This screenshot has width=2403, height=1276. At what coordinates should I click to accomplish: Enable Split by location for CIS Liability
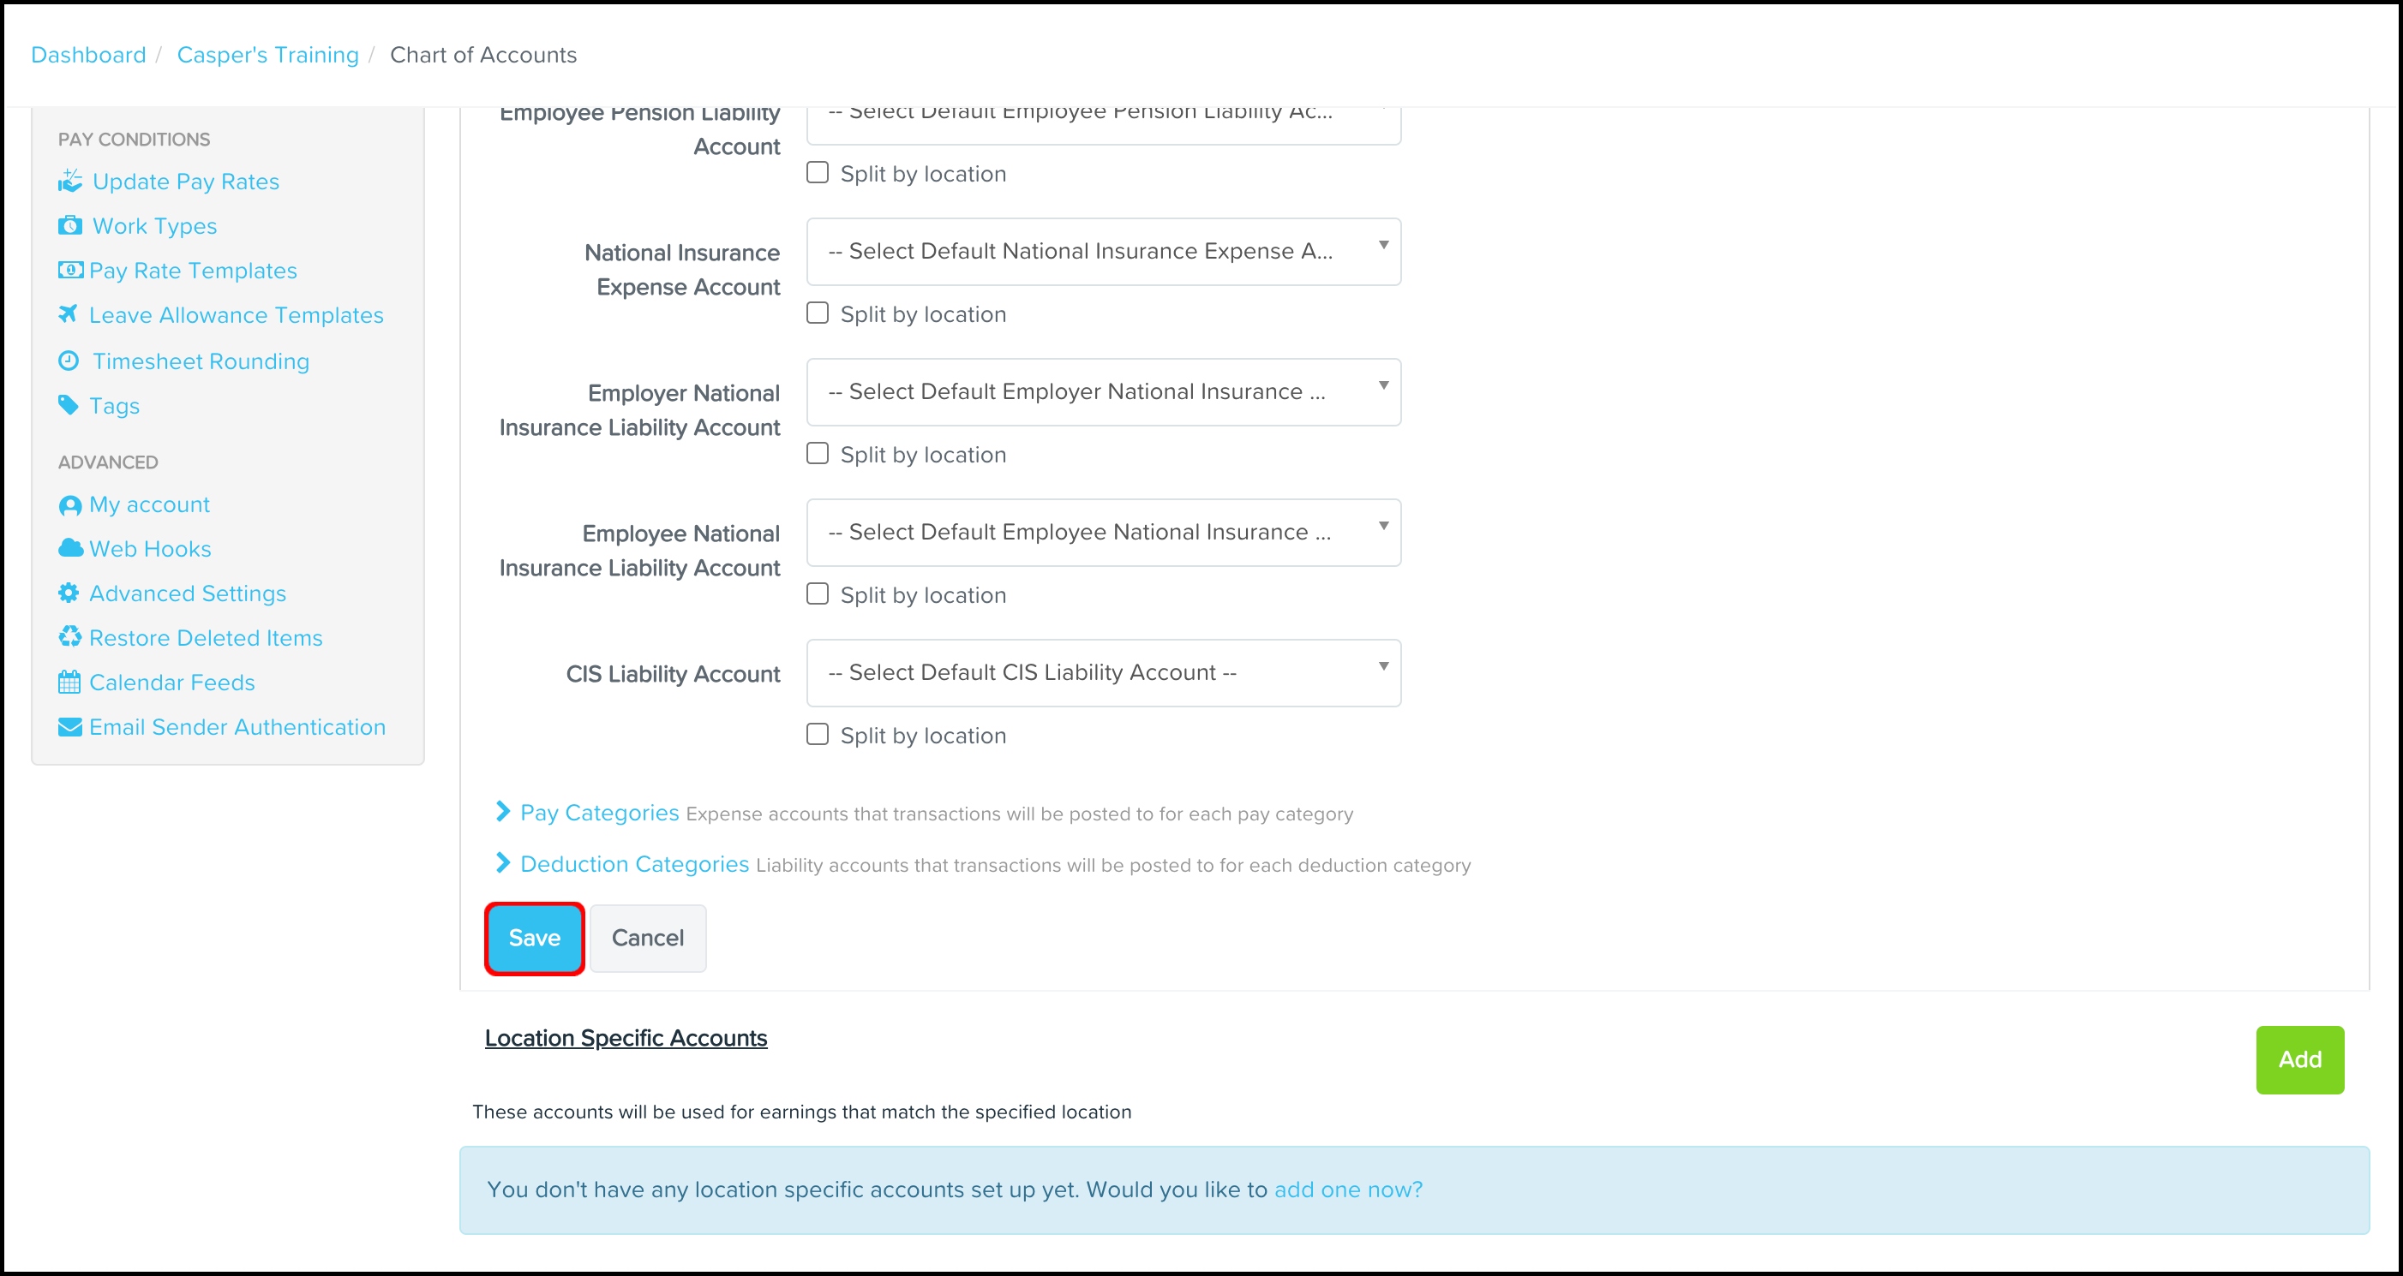[x=818, y=735]
